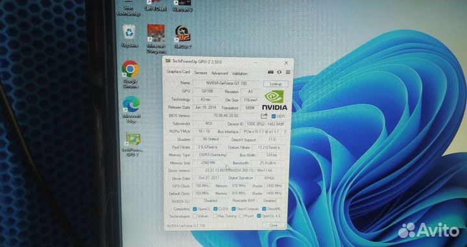Click the Transistors value 585M
Screen dimensions: 467x247
tap(250, 108)
